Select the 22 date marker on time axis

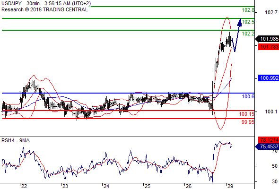(24, 186)
